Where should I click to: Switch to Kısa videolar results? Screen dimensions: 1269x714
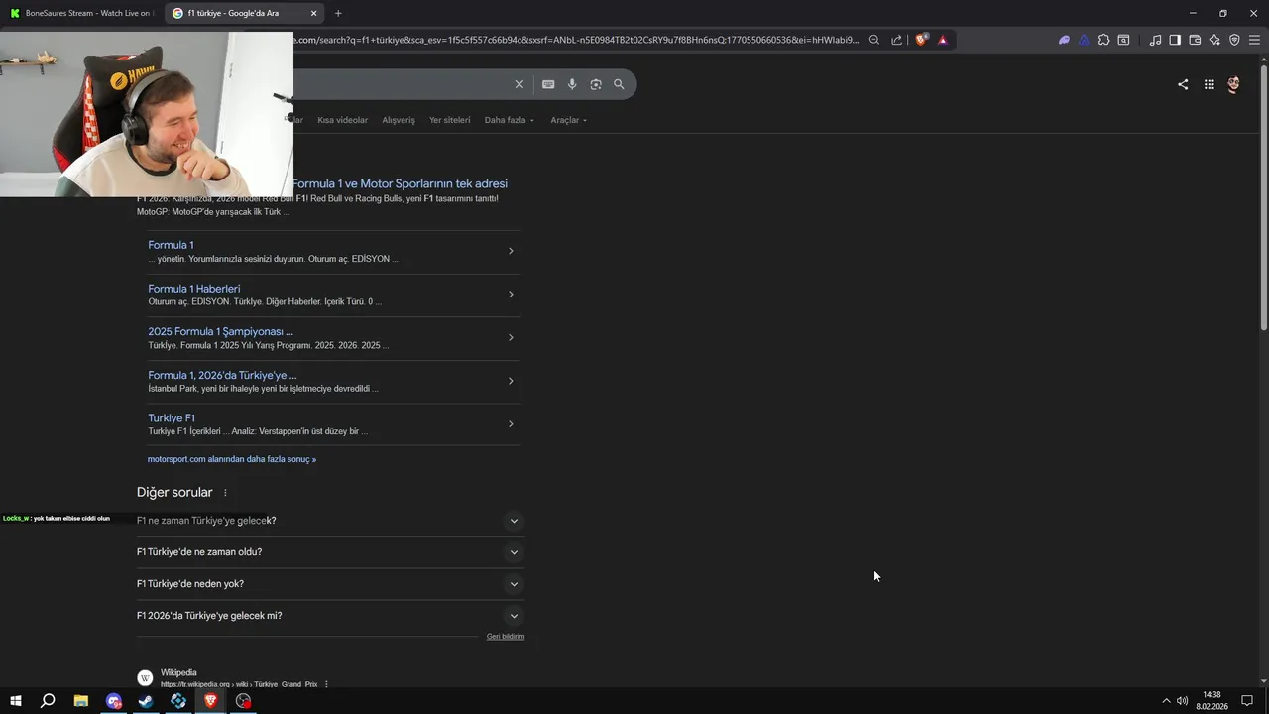tap(342, 120)
